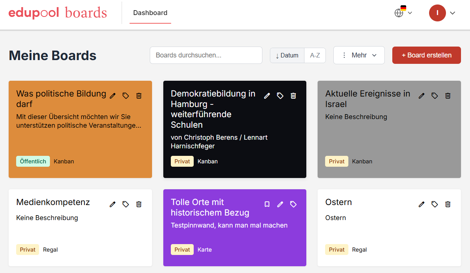
Task: Open tags for 'Was politische Bildung darf'
Action: 126,96
